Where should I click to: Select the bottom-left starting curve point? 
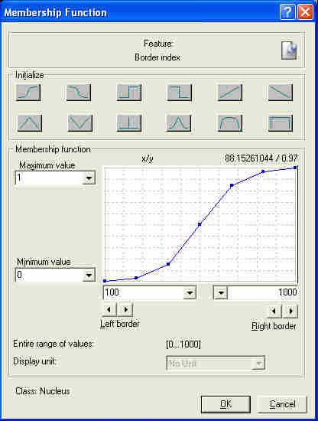click(105, 281)
